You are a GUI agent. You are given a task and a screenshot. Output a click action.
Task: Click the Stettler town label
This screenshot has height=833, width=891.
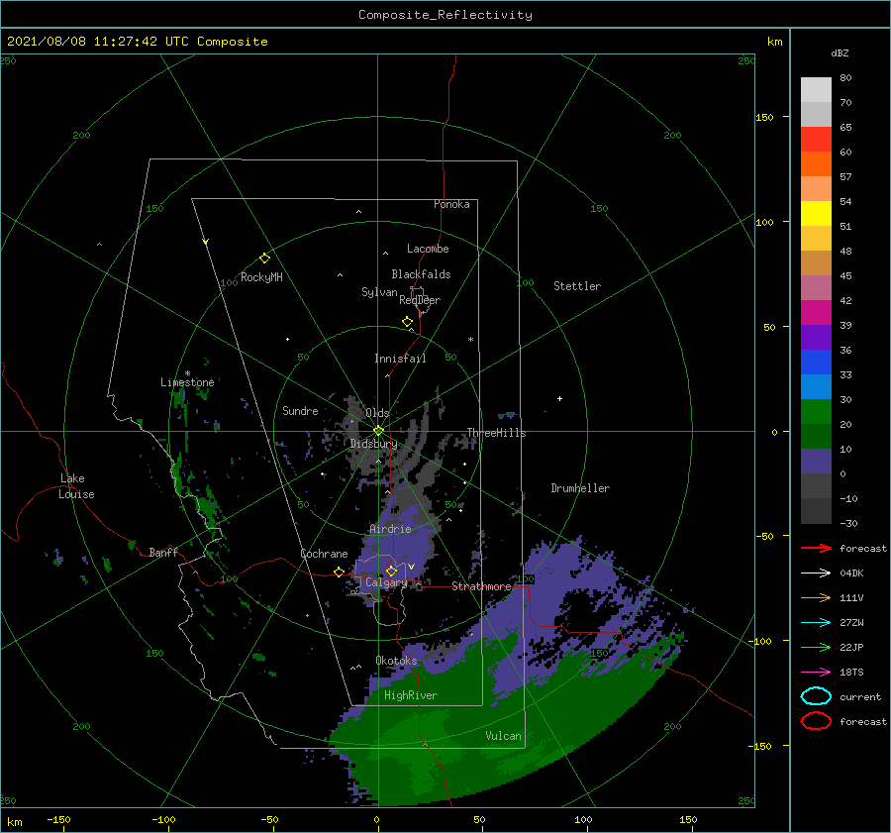[x=577, y=286]
